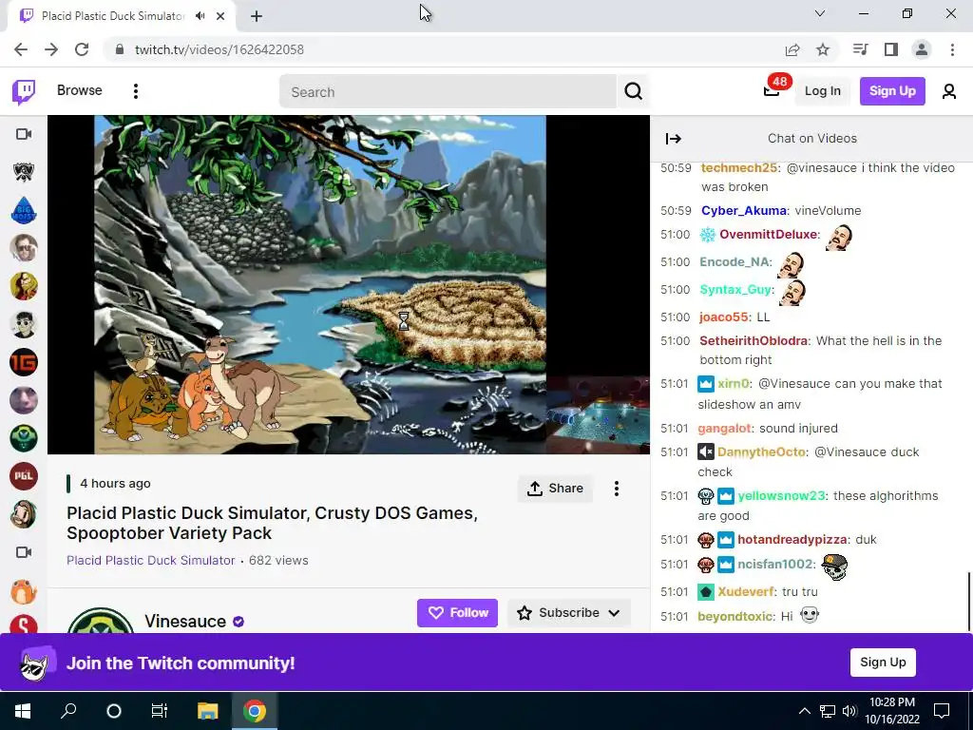Image resolution: width=973 pixels, height=730 pixels.
Task: Bookmark this page with star icon
Action: tap(823, 49)
